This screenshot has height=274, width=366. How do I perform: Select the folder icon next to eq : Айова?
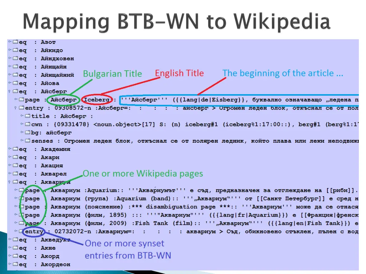click(15, 83)
